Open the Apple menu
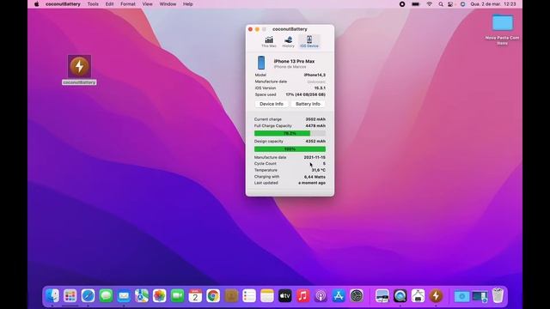This screenshot has width=550, height=309. pos(36,4)
